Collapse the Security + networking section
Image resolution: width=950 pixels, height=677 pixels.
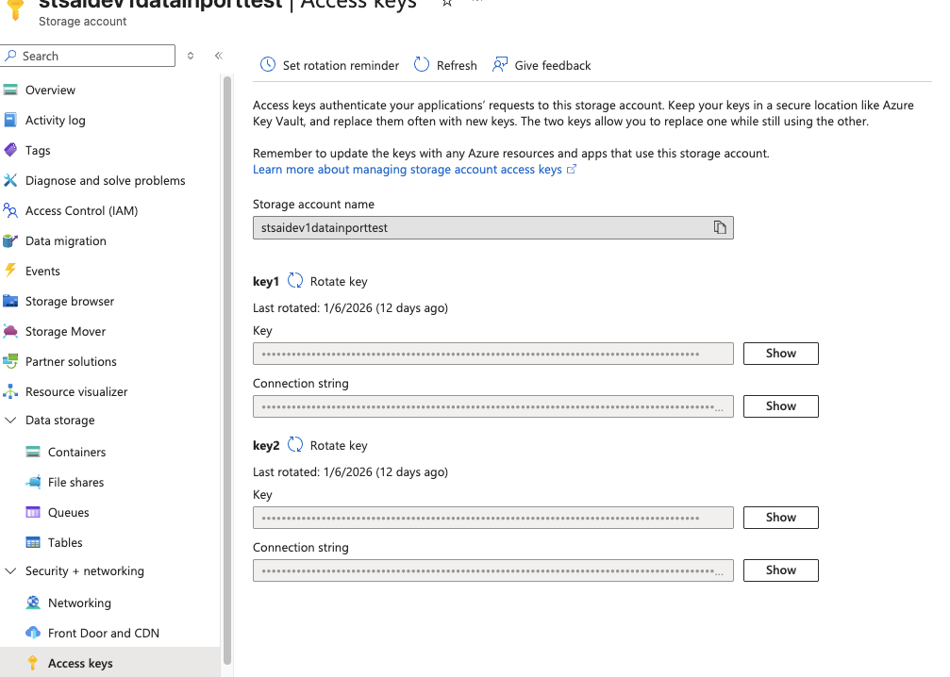pyautogui.click(x=13, y=570)
